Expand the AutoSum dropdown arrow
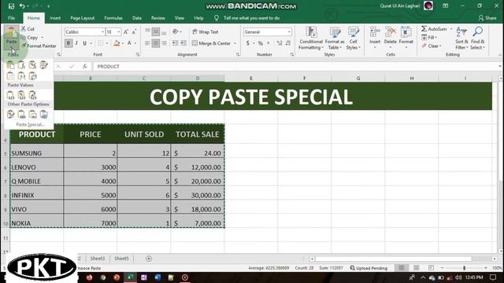 [x=451, y=29]
